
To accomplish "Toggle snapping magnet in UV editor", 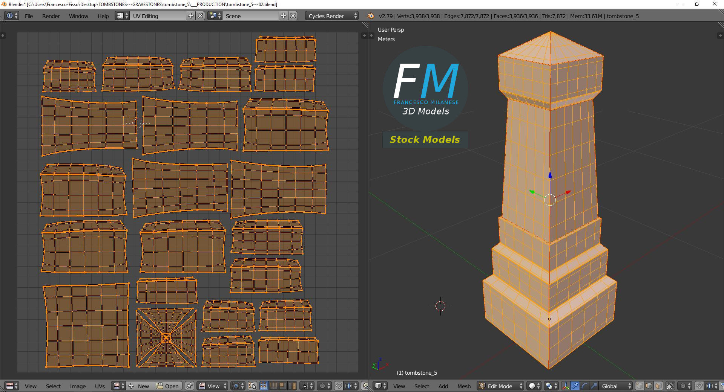I will [339, 386].
